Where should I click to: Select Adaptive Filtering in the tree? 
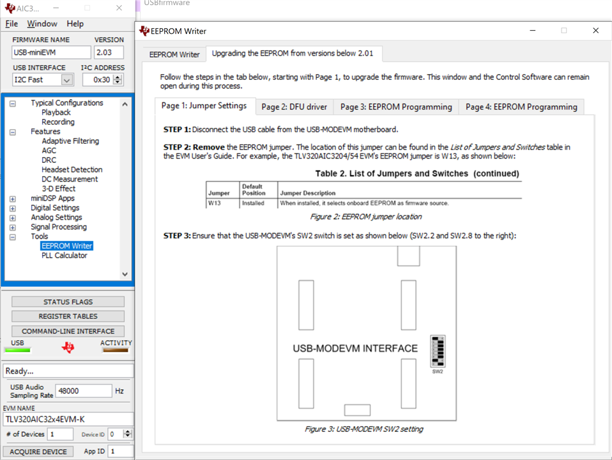(70, 141)
